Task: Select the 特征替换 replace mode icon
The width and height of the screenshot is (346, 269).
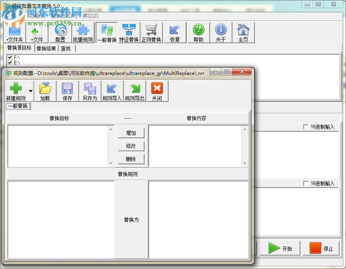Action: click(x=129, y=32)
